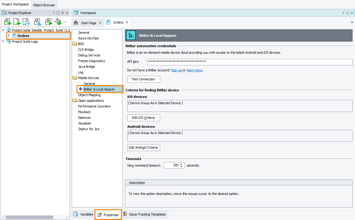This screenshot has height=220, width=355.
Task: Click the Test Connection button
Action: click(x=143, y=79)
